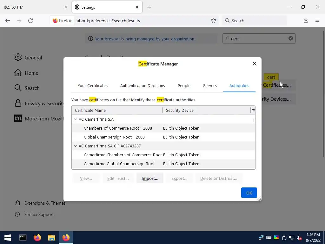The width and height of the screenshot is (325, 244).
Task: Open General settings gear icon
Action: pyautogui.click(x=18, y=58)
